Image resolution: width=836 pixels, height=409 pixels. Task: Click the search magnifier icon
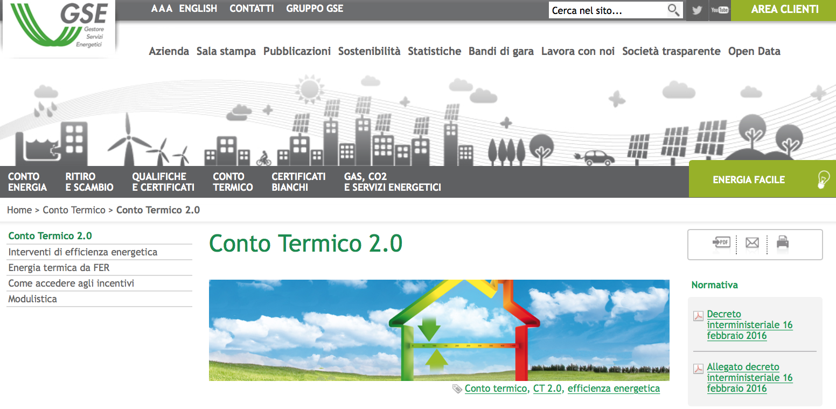(673, 10)
